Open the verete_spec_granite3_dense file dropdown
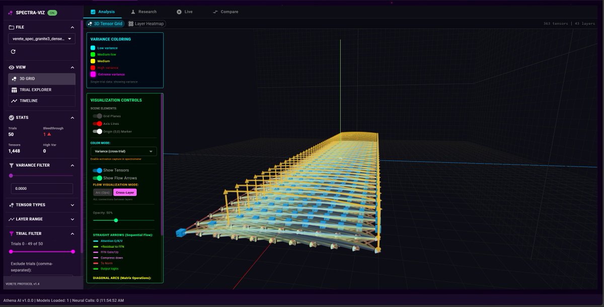The image size is (604, 307). pos(42,39)
